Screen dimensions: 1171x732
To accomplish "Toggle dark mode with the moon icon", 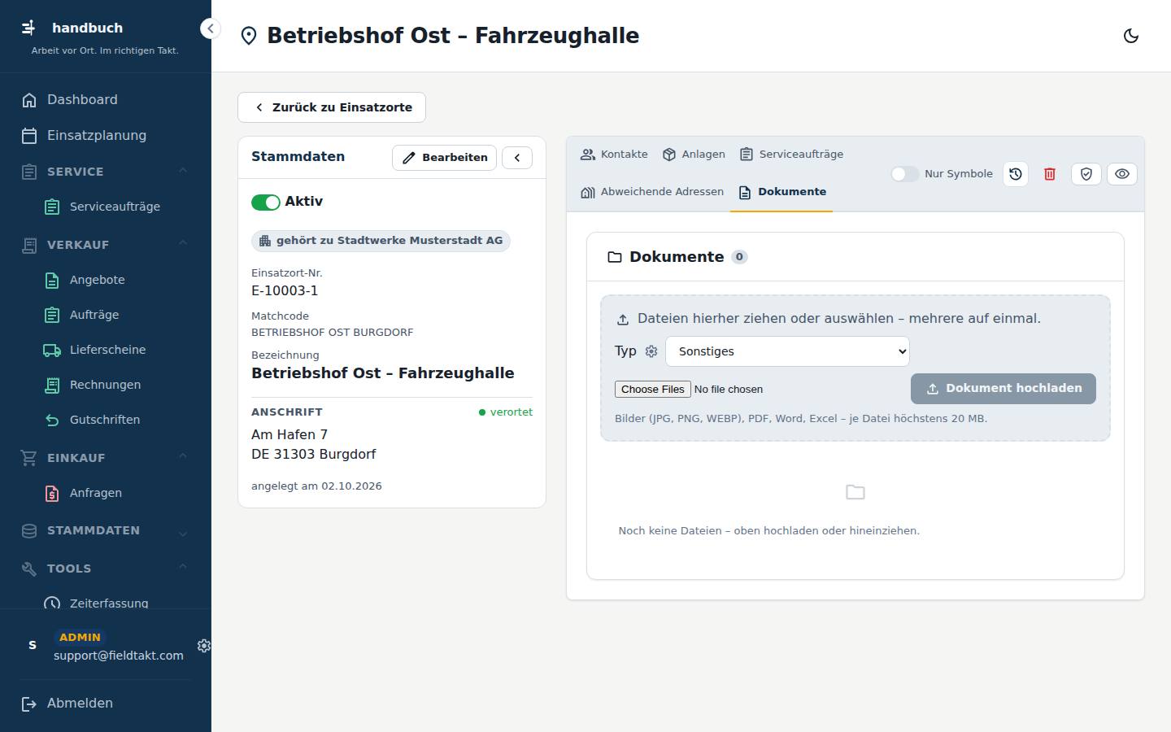I will coord(1130,36).
